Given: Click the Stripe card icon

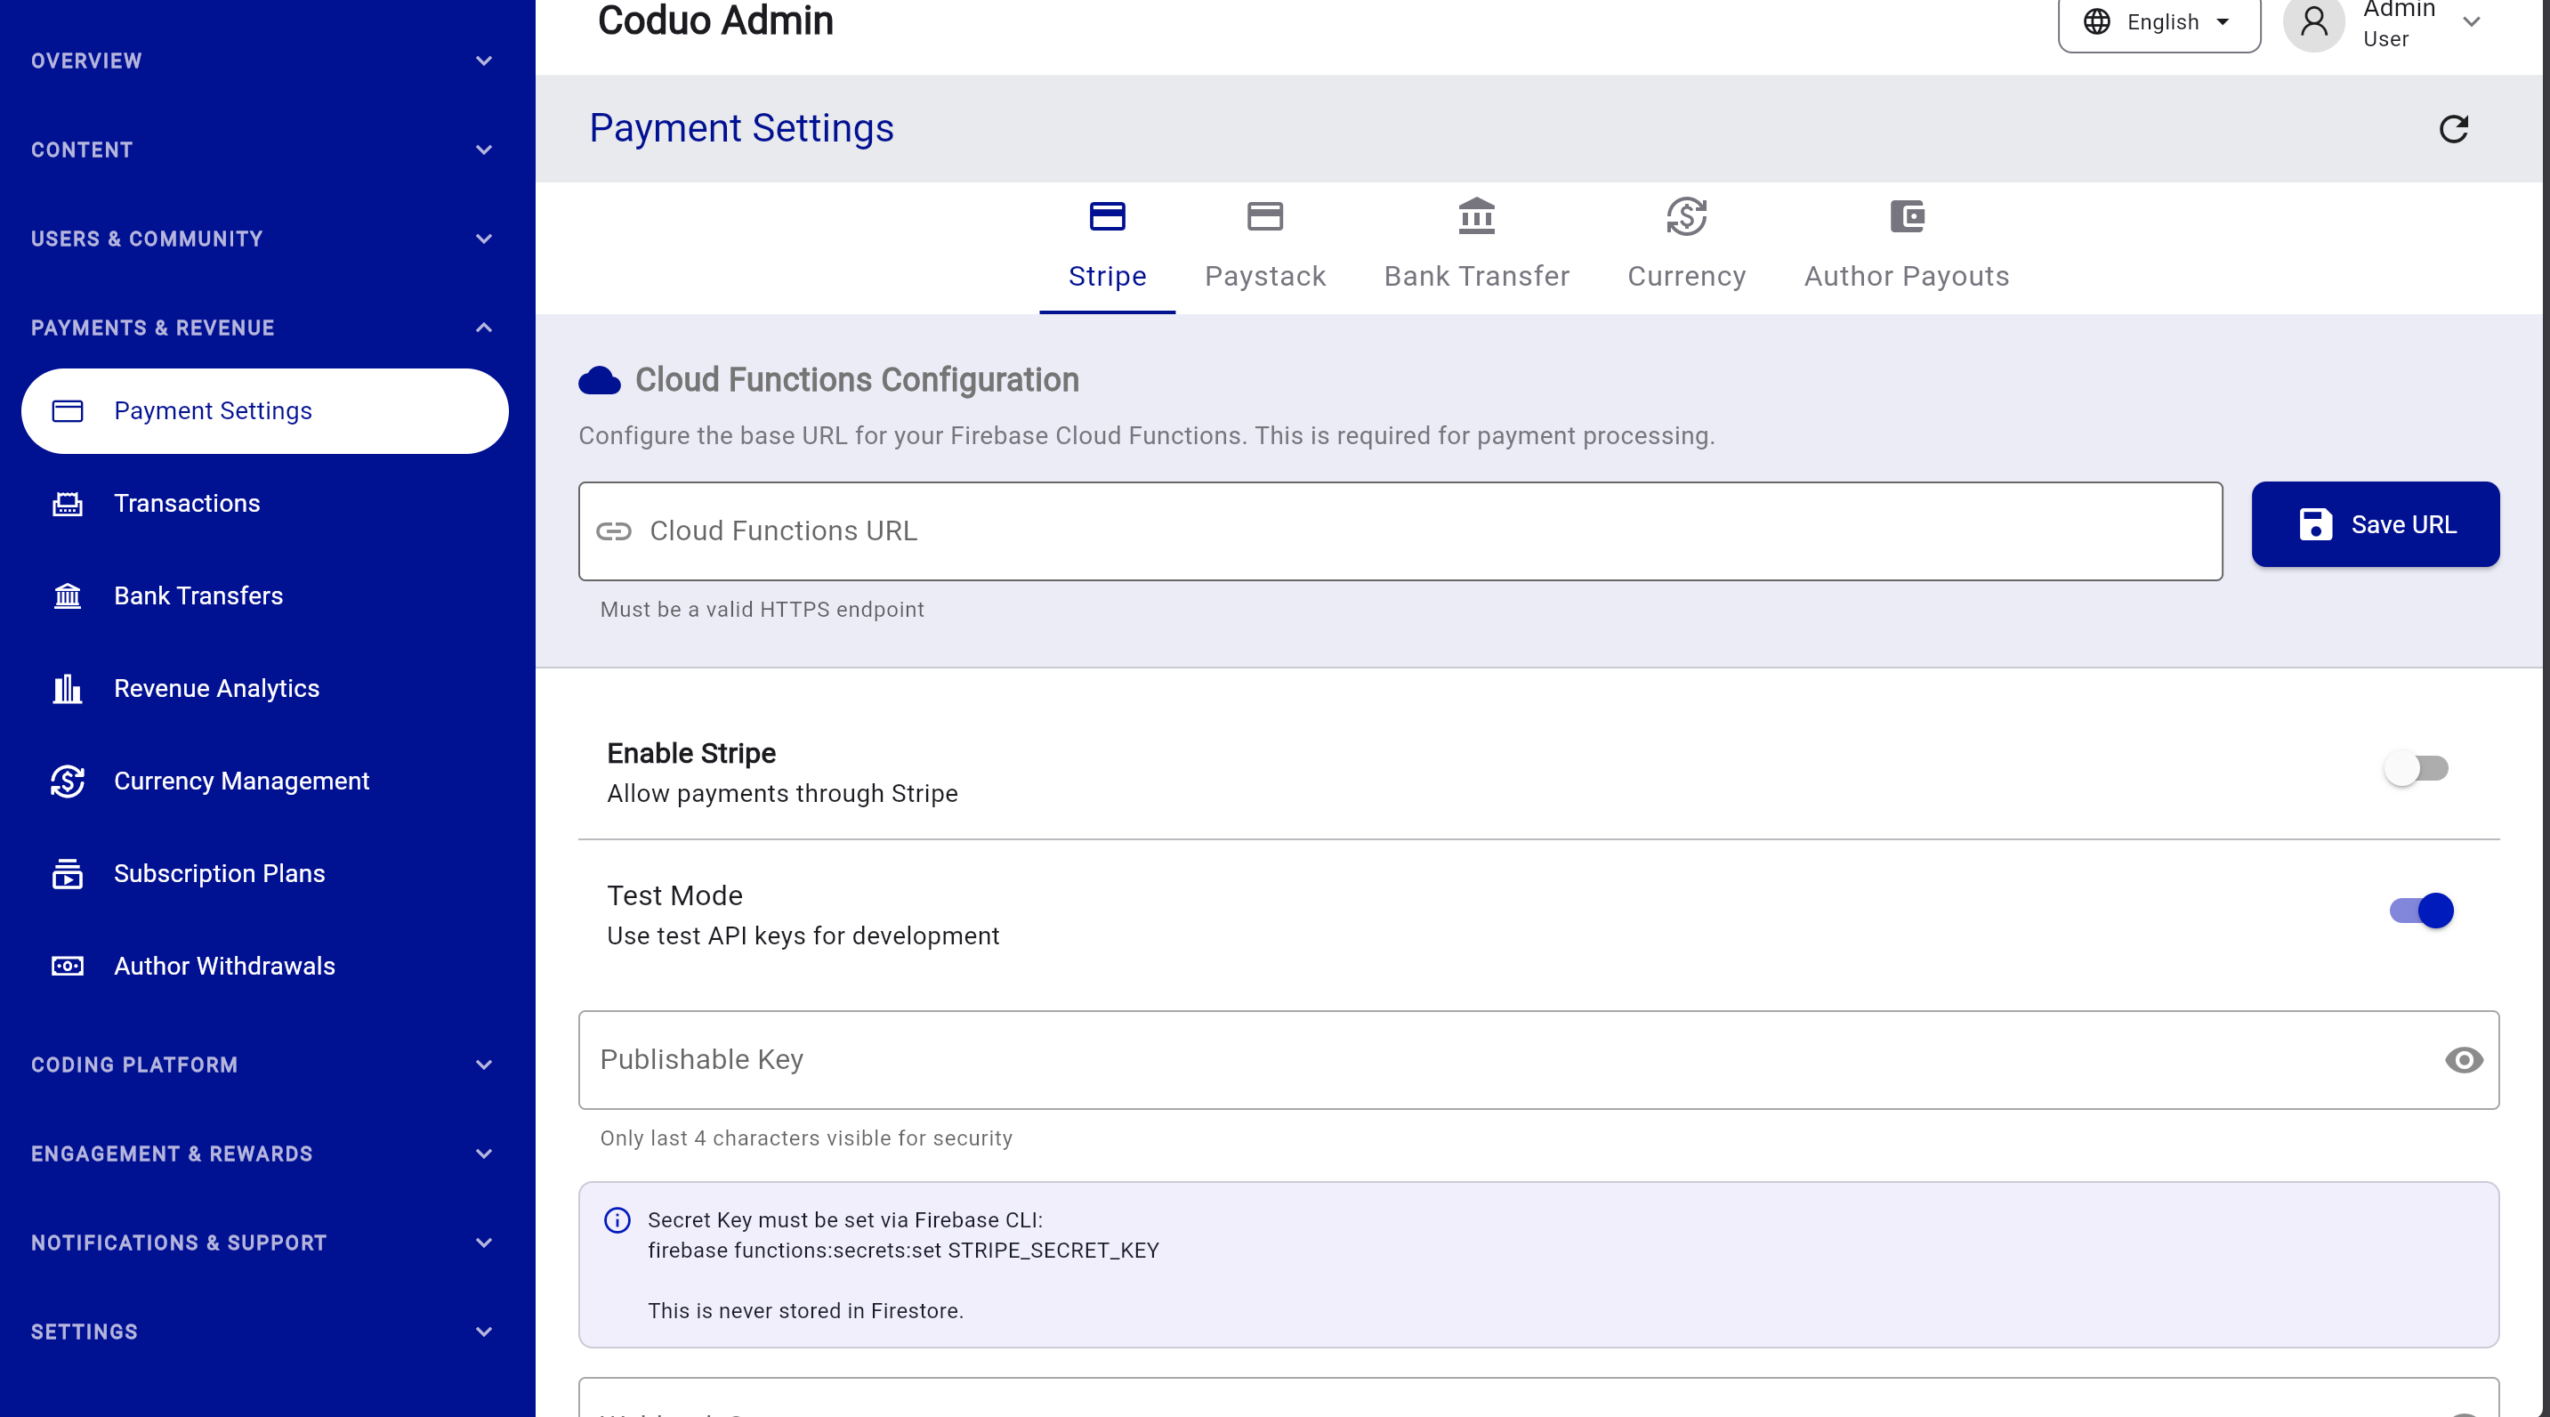Looking at the screenshot, I should 1107,216.
